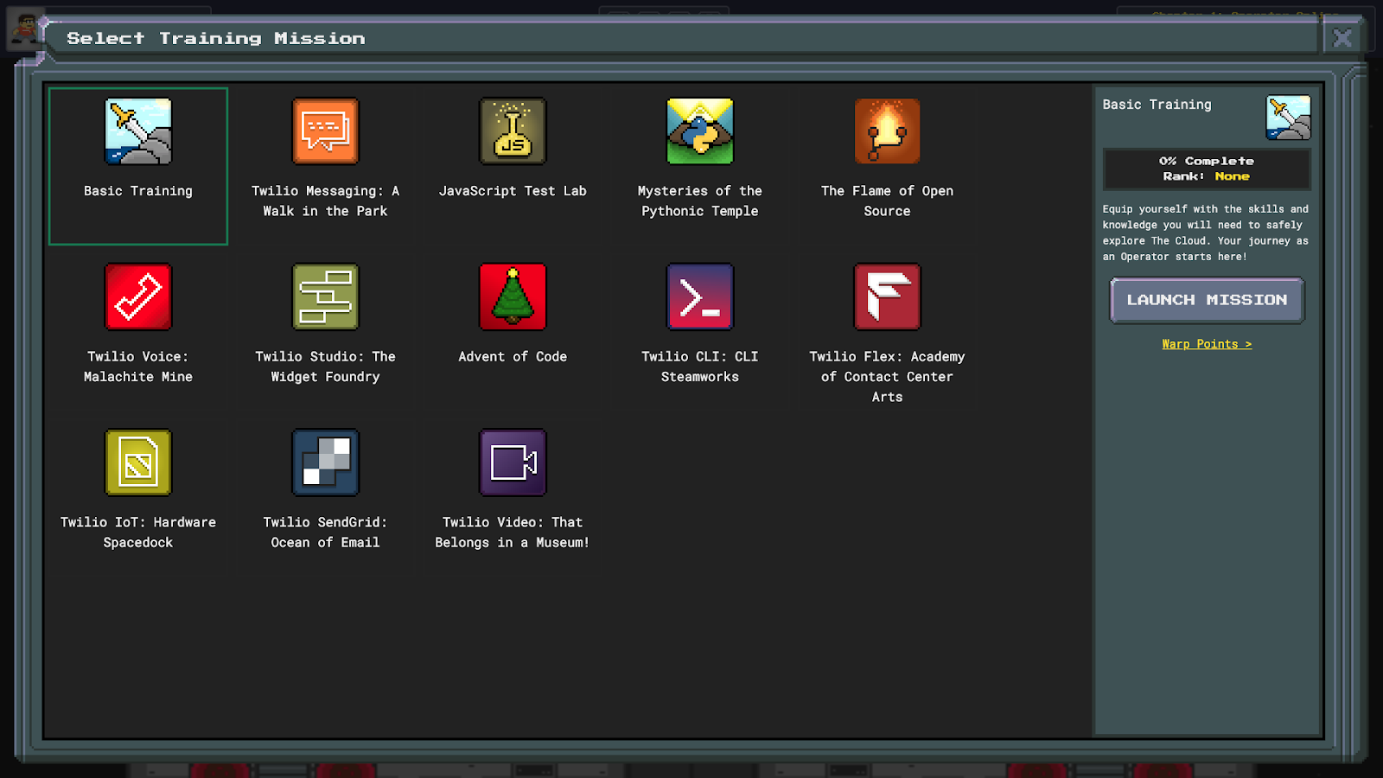1383x778 pixels.
Task: Open Twilio Messaging chat bubble icon
Action: point(325,131)
